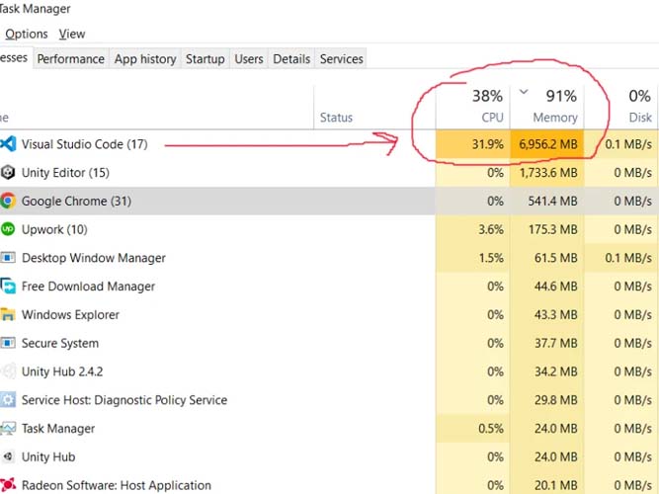Click the Status column header
Image resolution: width=659 pixels, height=494 pixels.
click(x=336, y=118)
